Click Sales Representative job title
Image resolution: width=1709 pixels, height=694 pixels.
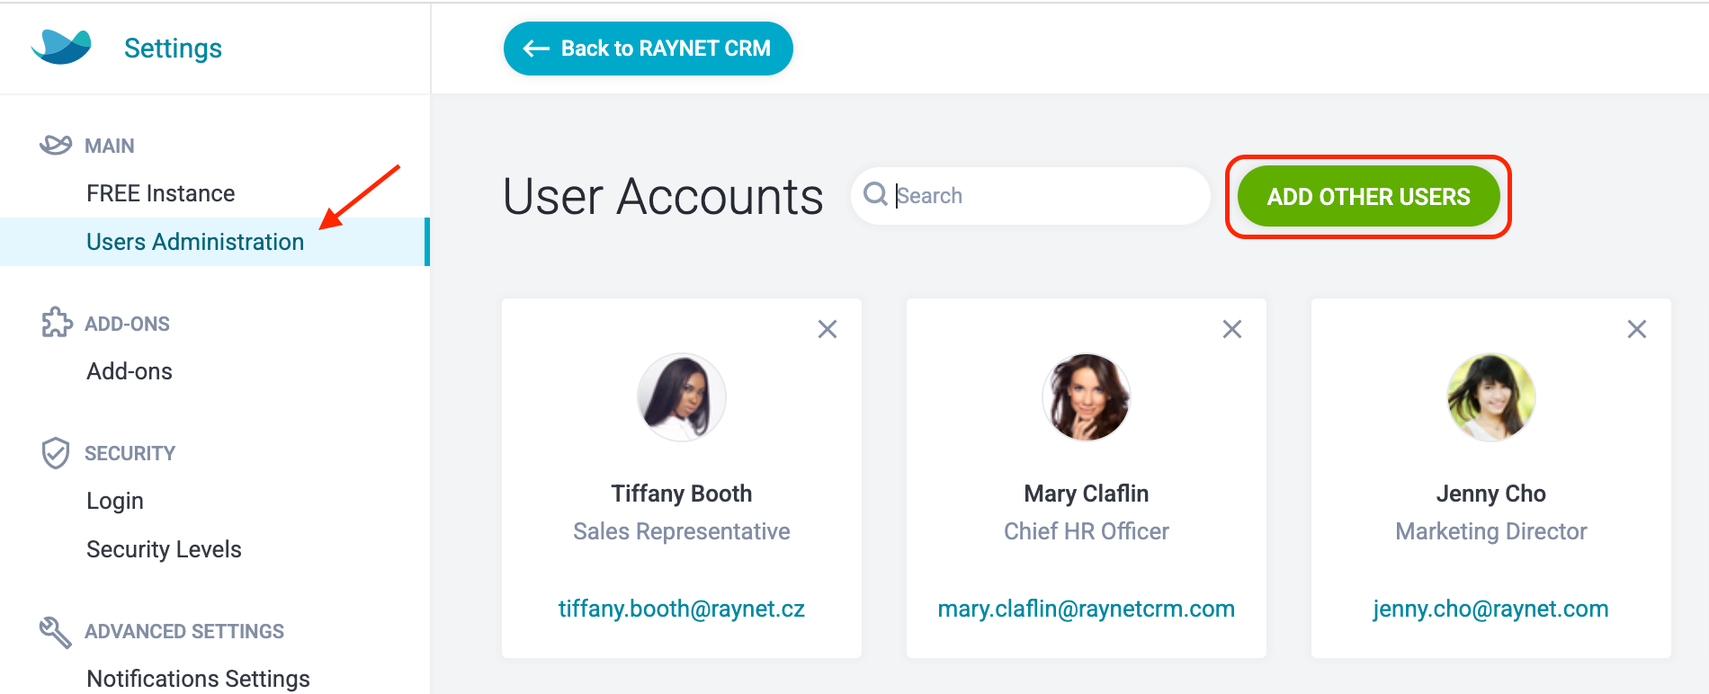(x=682, y=531)
